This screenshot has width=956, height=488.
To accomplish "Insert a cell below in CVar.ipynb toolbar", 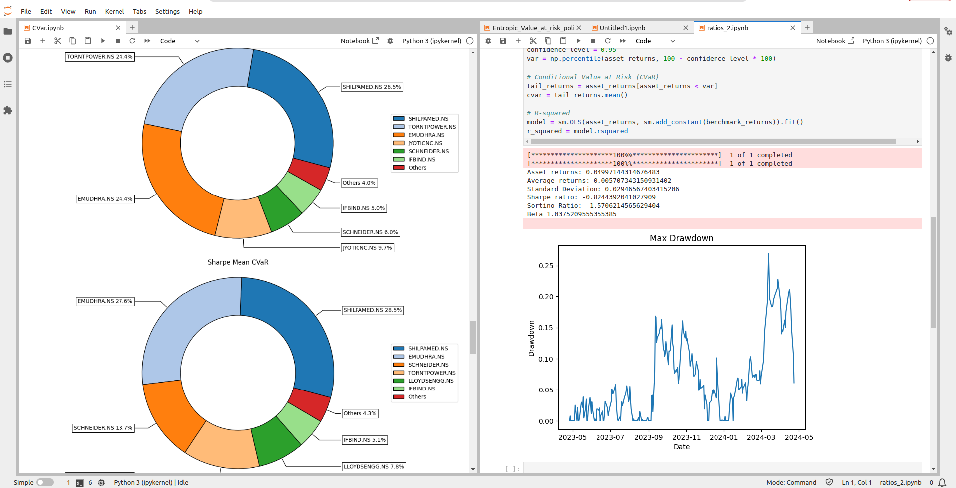I will pyautogui.click(x=43, y=41).
